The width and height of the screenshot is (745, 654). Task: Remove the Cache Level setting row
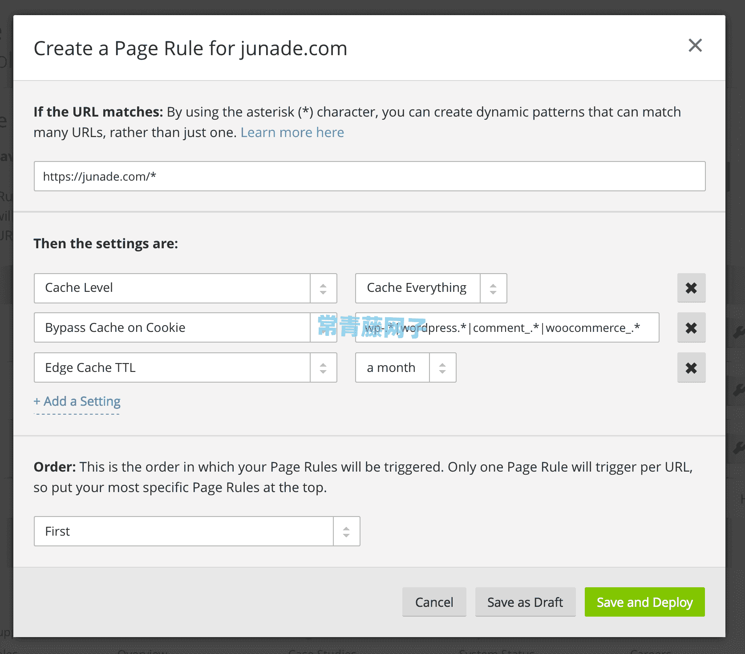pyautogui.click(x=691, y=288)
